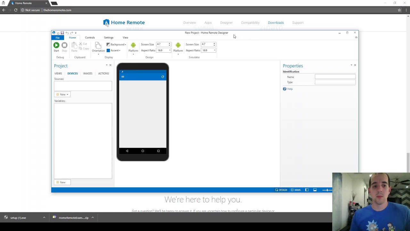Screen dimensions: 410x231
Task: Click the Cut command in Clipboard group
Action: 83,44
